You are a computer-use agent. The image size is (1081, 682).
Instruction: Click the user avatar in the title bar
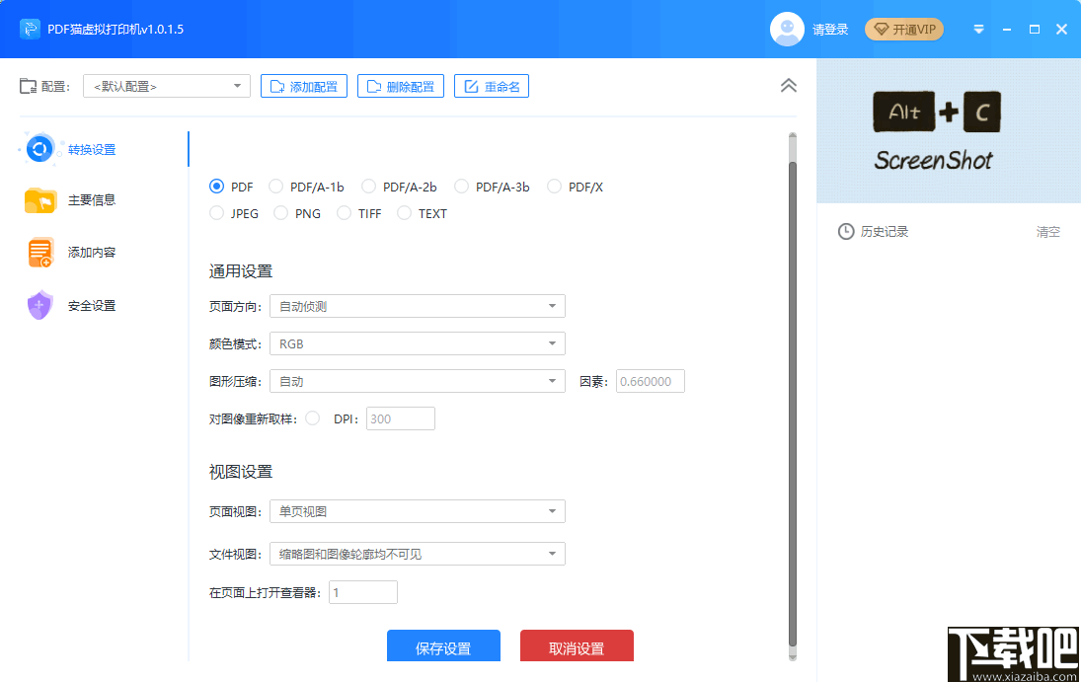pyautogui.click(x=787, y=29)
